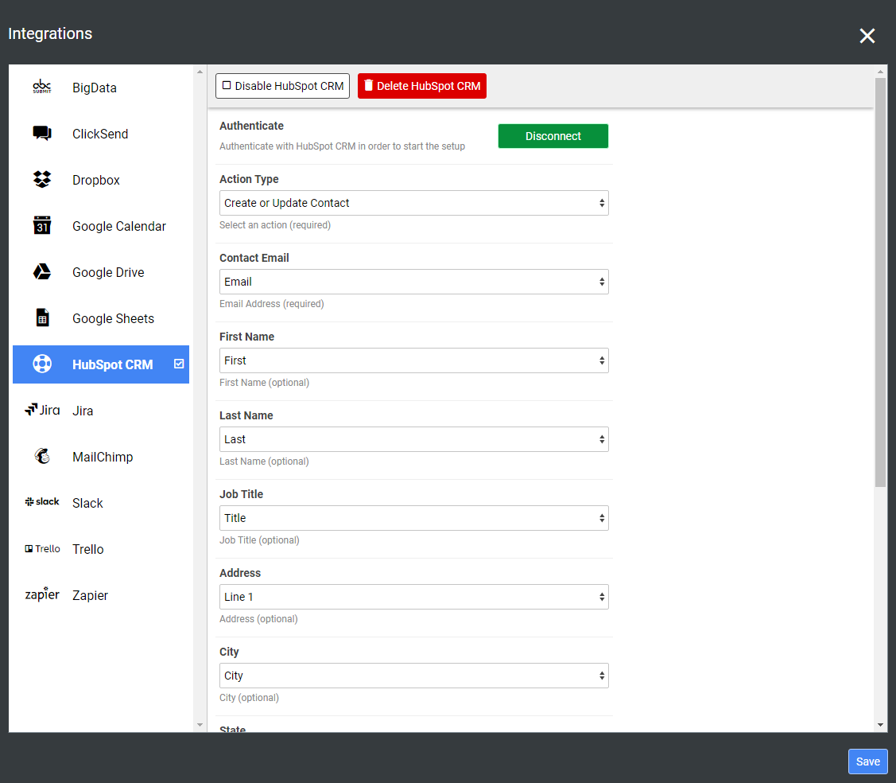Click the green Disconnect button
This screenshot has width=896, height=783.
(553, 136)
